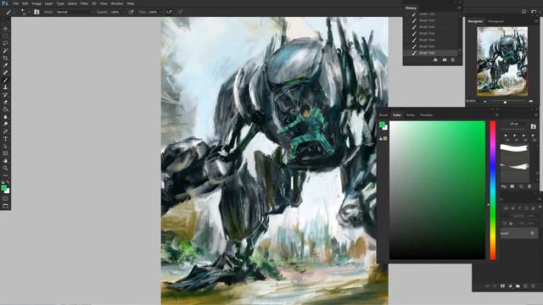The width and height of the screenshot is (543, 305).
Task: Create new document from current history state
Action: (x=435, y=60)
